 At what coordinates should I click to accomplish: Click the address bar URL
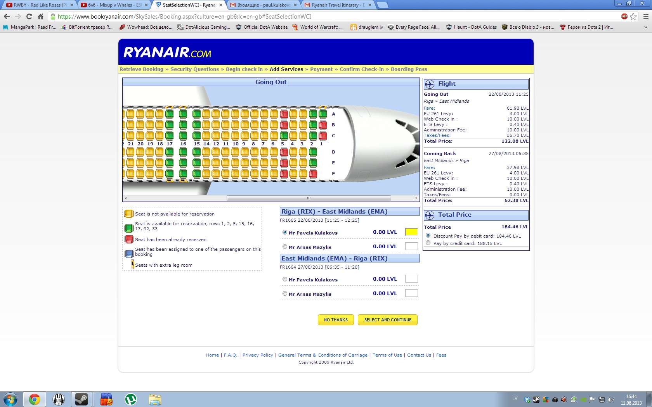(184, 16)
